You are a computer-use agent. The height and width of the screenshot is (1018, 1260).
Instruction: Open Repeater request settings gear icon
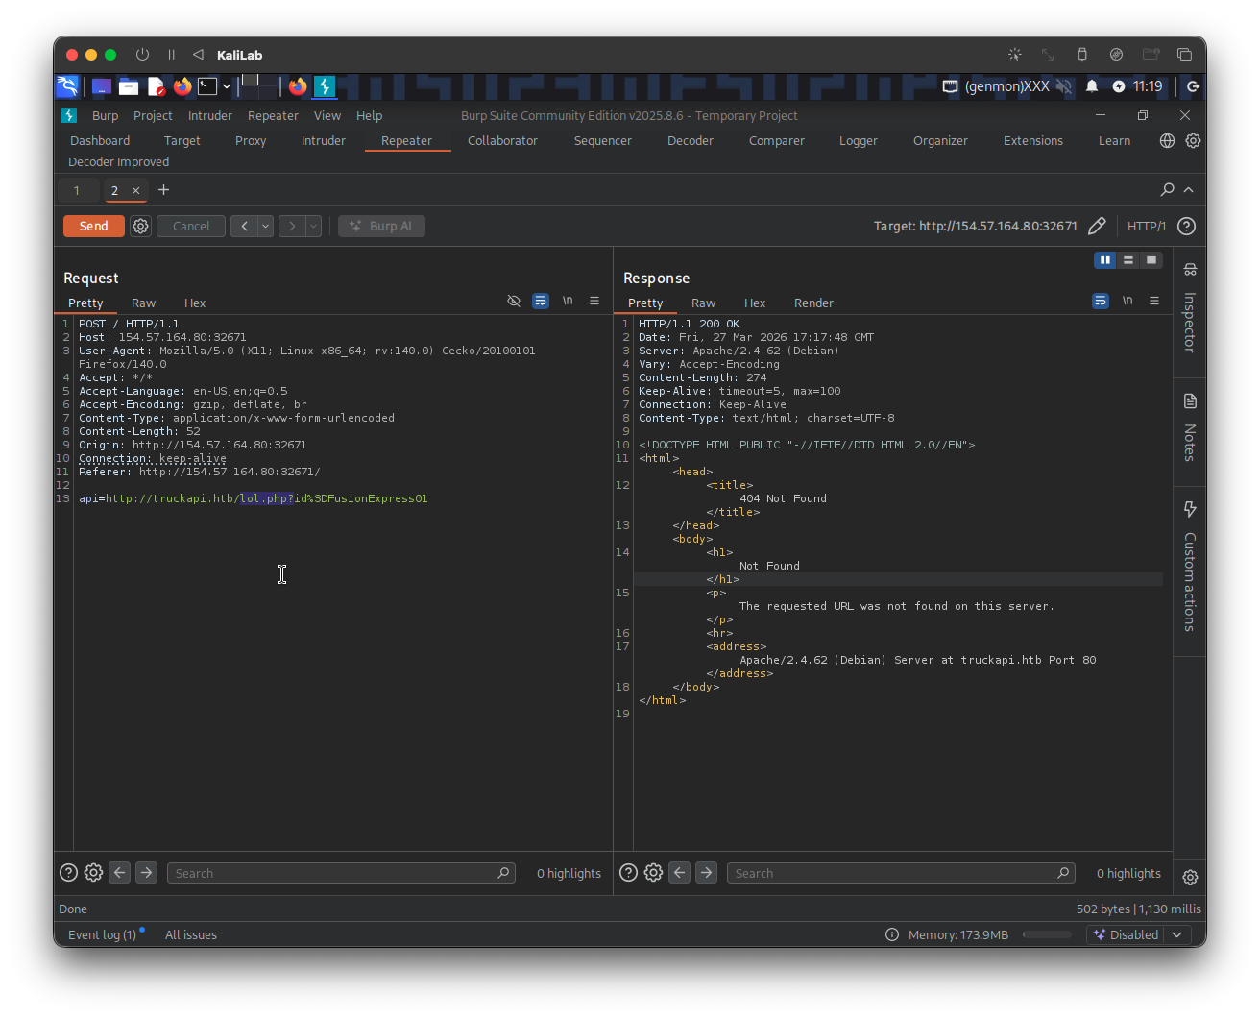pos(141,227)
